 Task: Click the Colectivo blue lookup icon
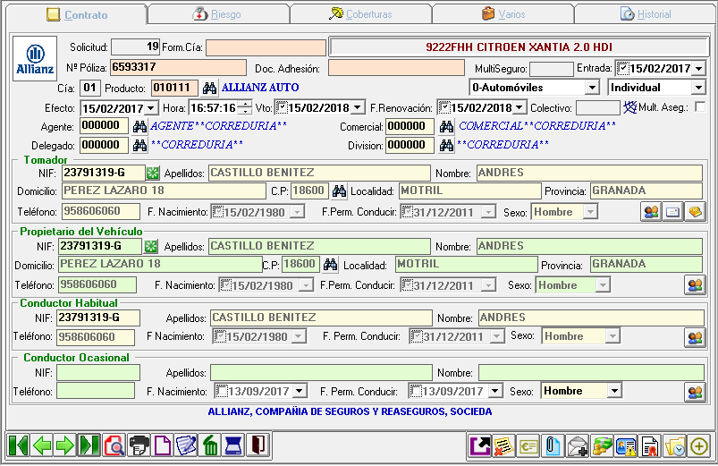coord(630,107)
